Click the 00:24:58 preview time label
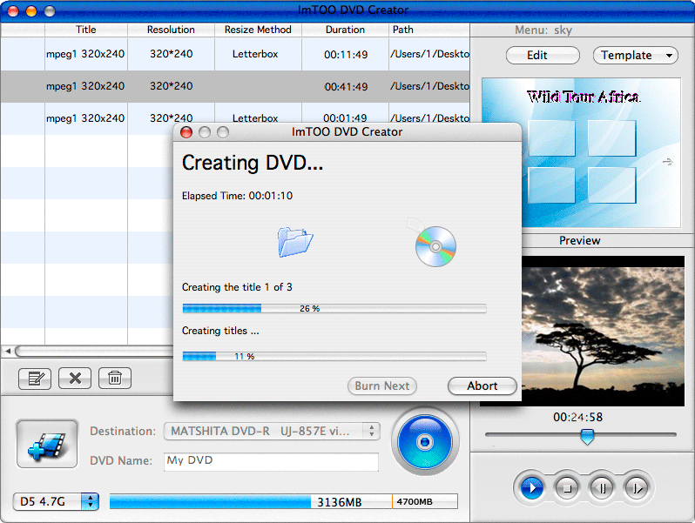 (x=578, y=417)
